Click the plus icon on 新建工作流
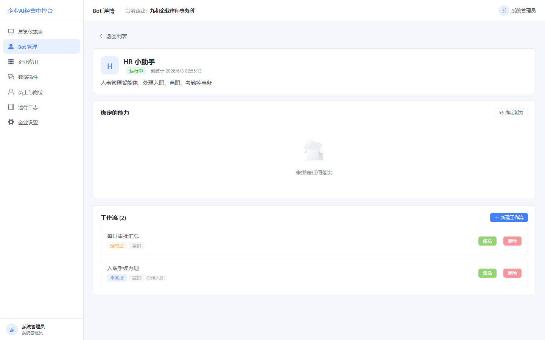545x340 pixels. pyautogui.click(x=497, y=218)
